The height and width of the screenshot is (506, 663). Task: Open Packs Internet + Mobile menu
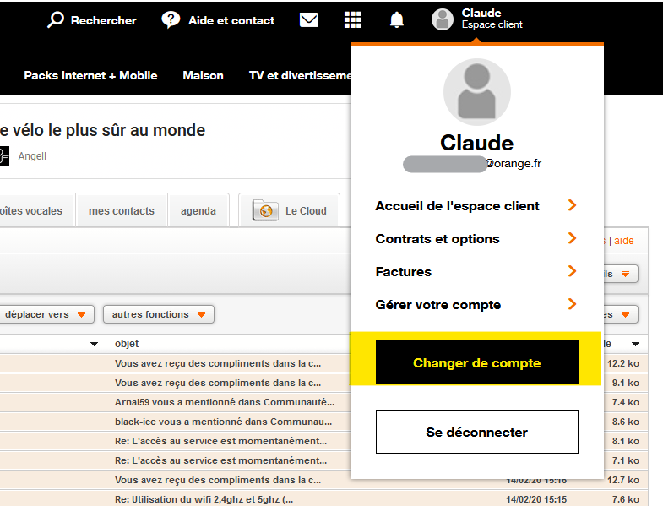pos(90,75)
